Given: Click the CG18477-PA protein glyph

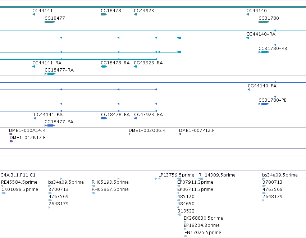Looking at the screenshot, I should (x=50, y=125).
